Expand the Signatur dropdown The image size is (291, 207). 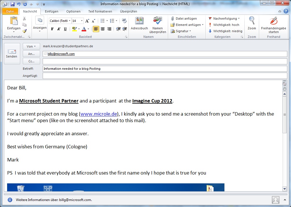(x=181, y=31)
